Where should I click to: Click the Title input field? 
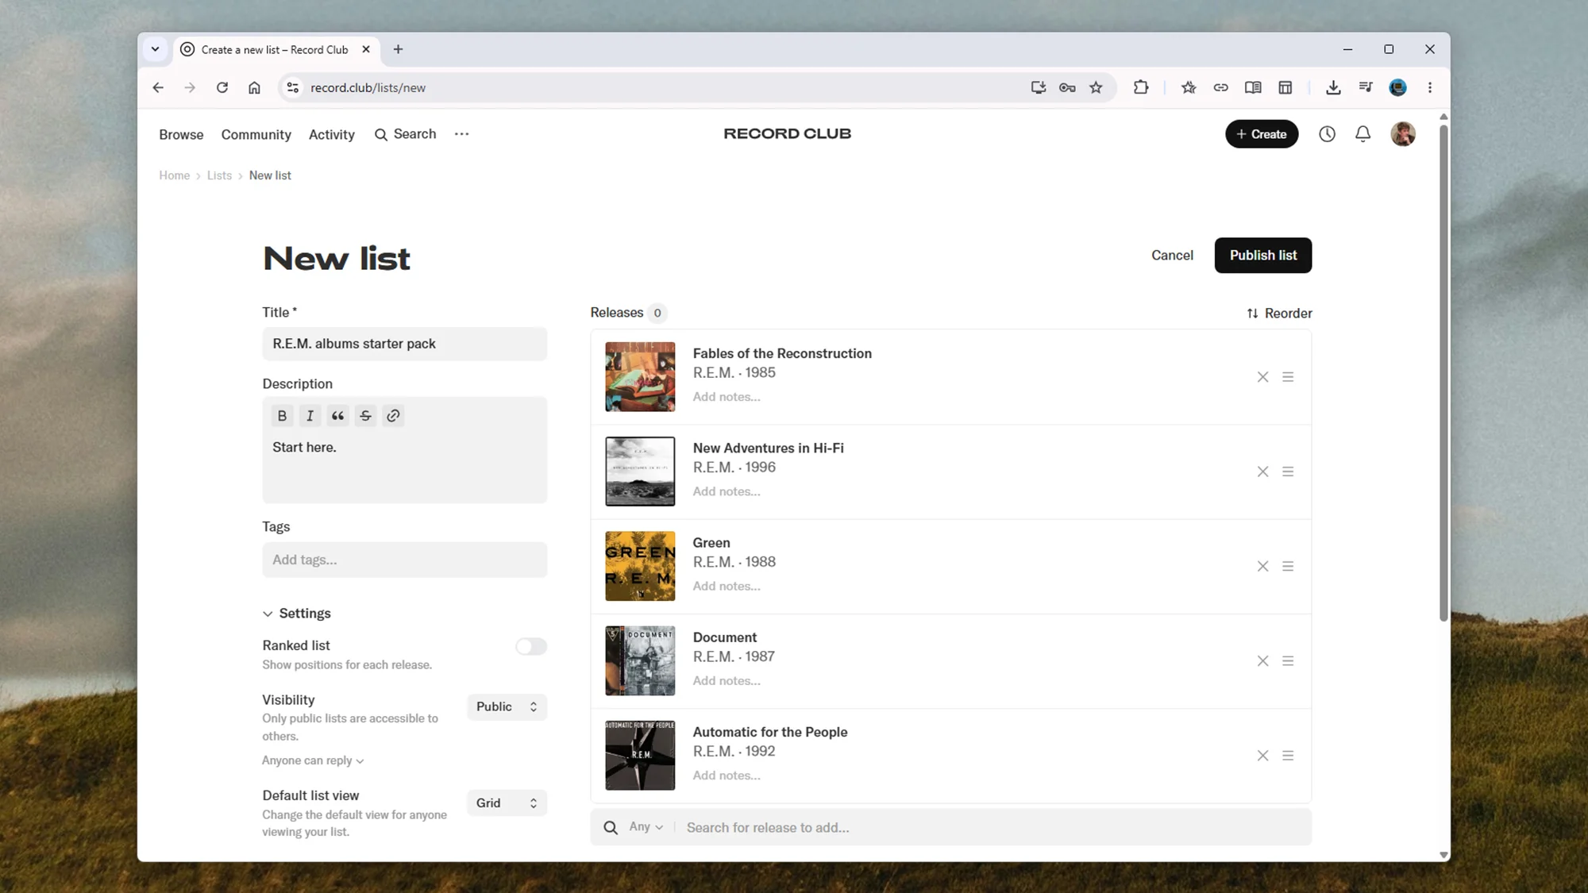click(x=404, y=344)
